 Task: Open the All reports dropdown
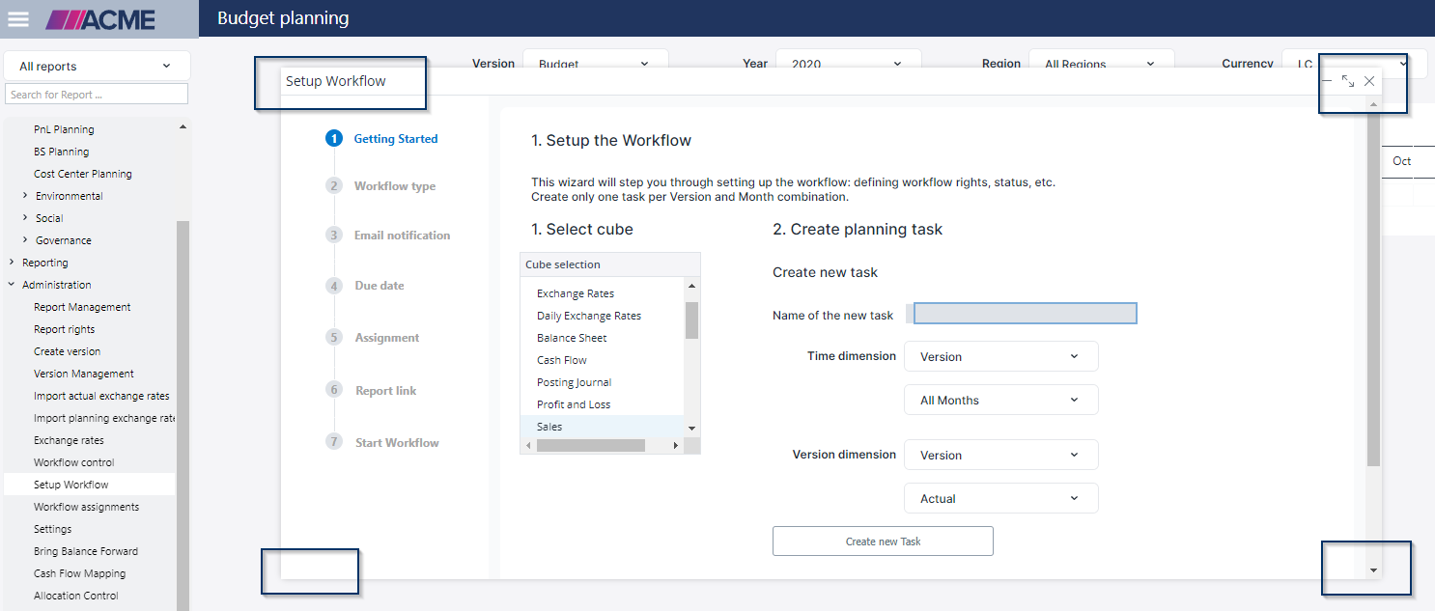click(x=97, y=66)
